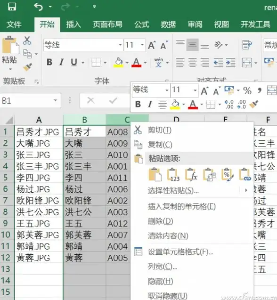Click mini toolbar Increase Decimal icon
The width and height of the screenshot is (277, 300).
229,105
